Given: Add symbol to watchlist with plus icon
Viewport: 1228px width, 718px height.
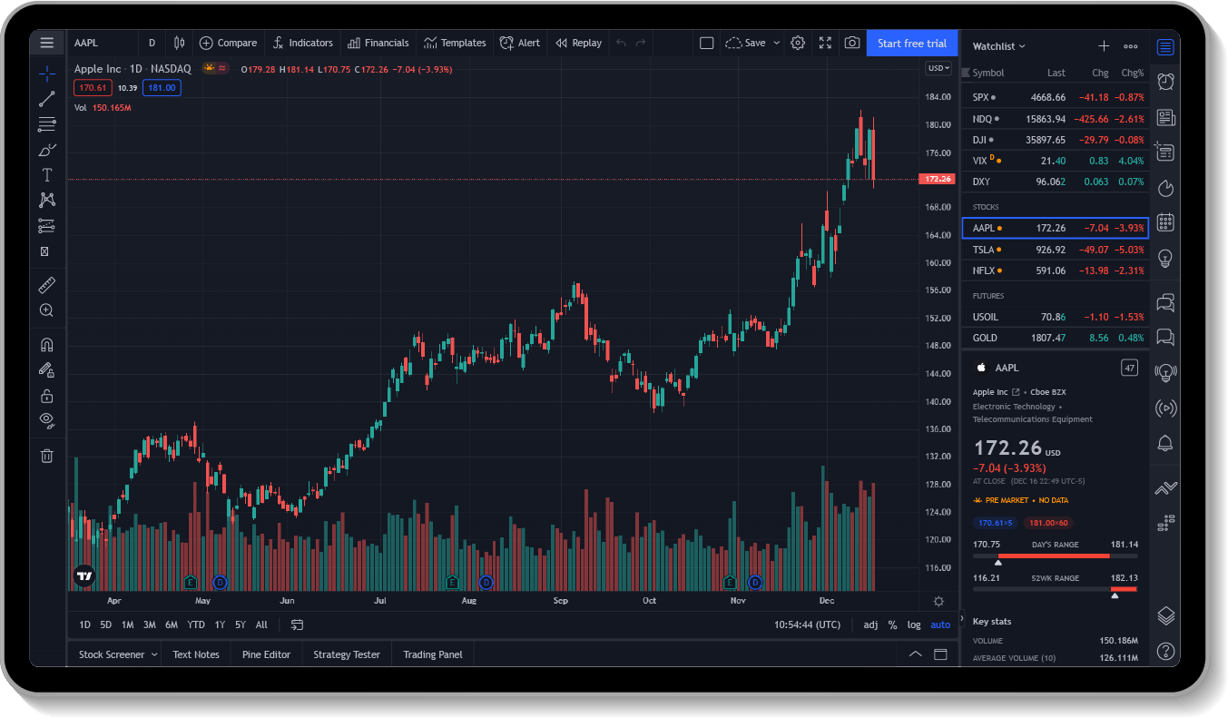Looking at the screenshot, I should (1104, 45).
